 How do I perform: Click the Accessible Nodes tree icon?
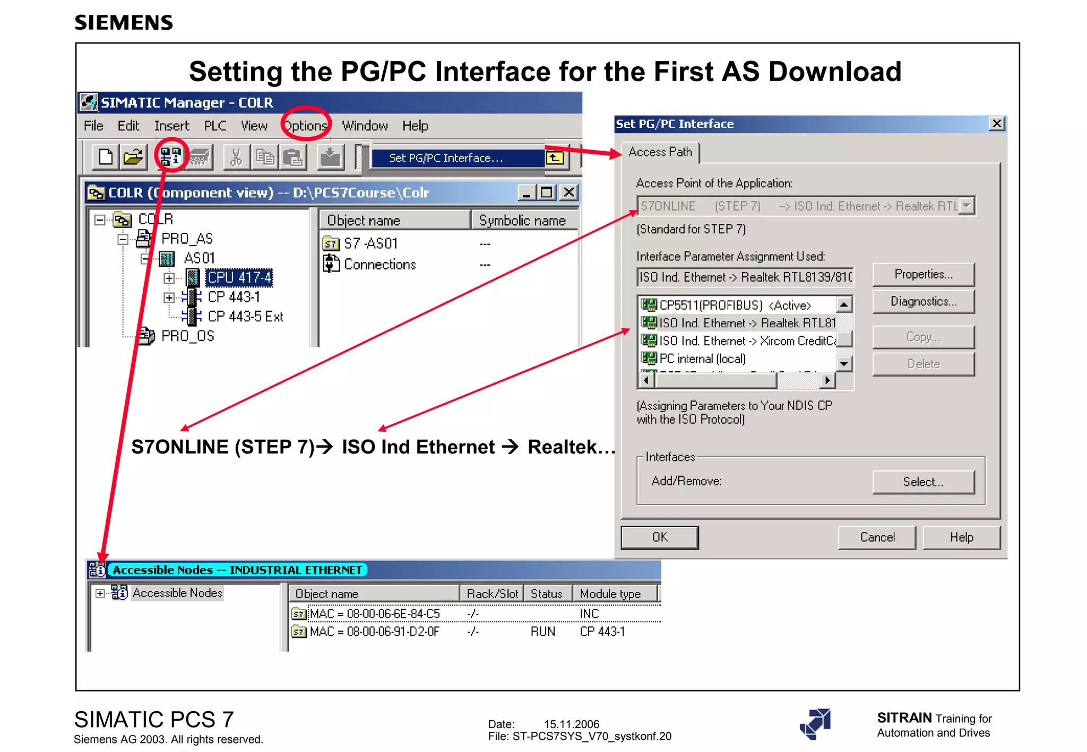coord(119,592)
